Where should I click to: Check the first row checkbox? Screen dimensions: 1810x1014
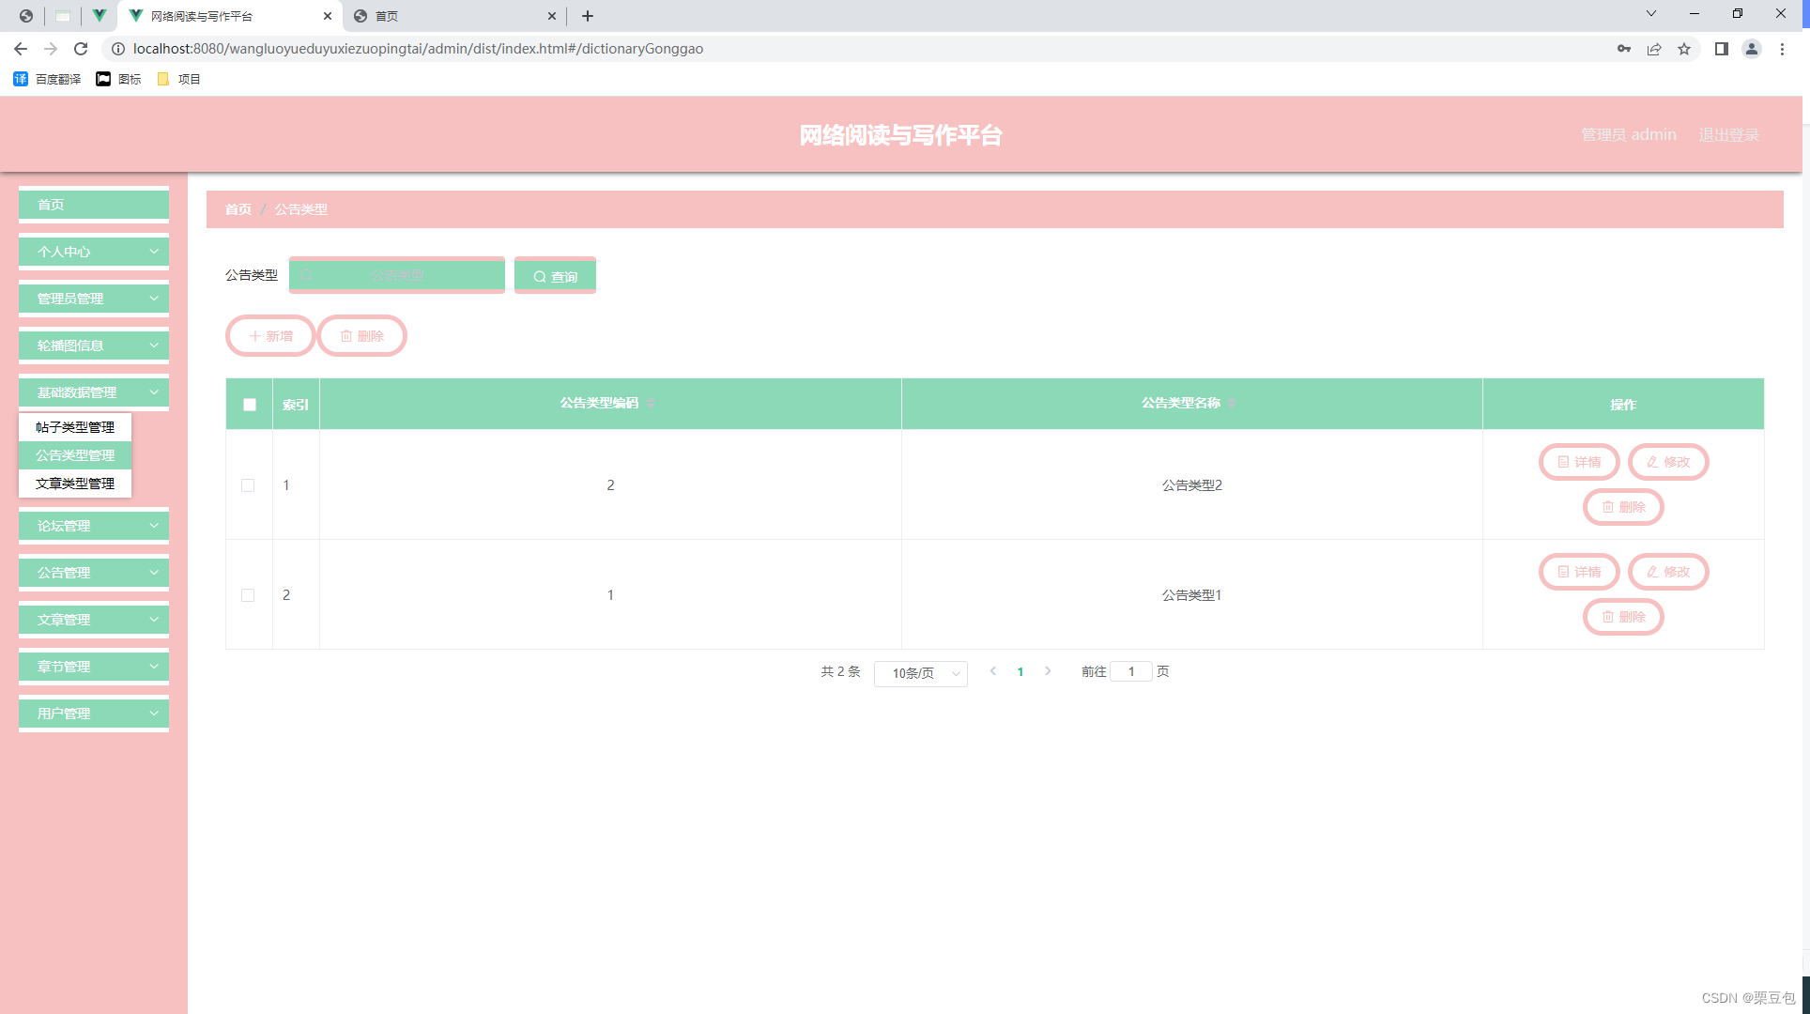[x=248, y=485]
